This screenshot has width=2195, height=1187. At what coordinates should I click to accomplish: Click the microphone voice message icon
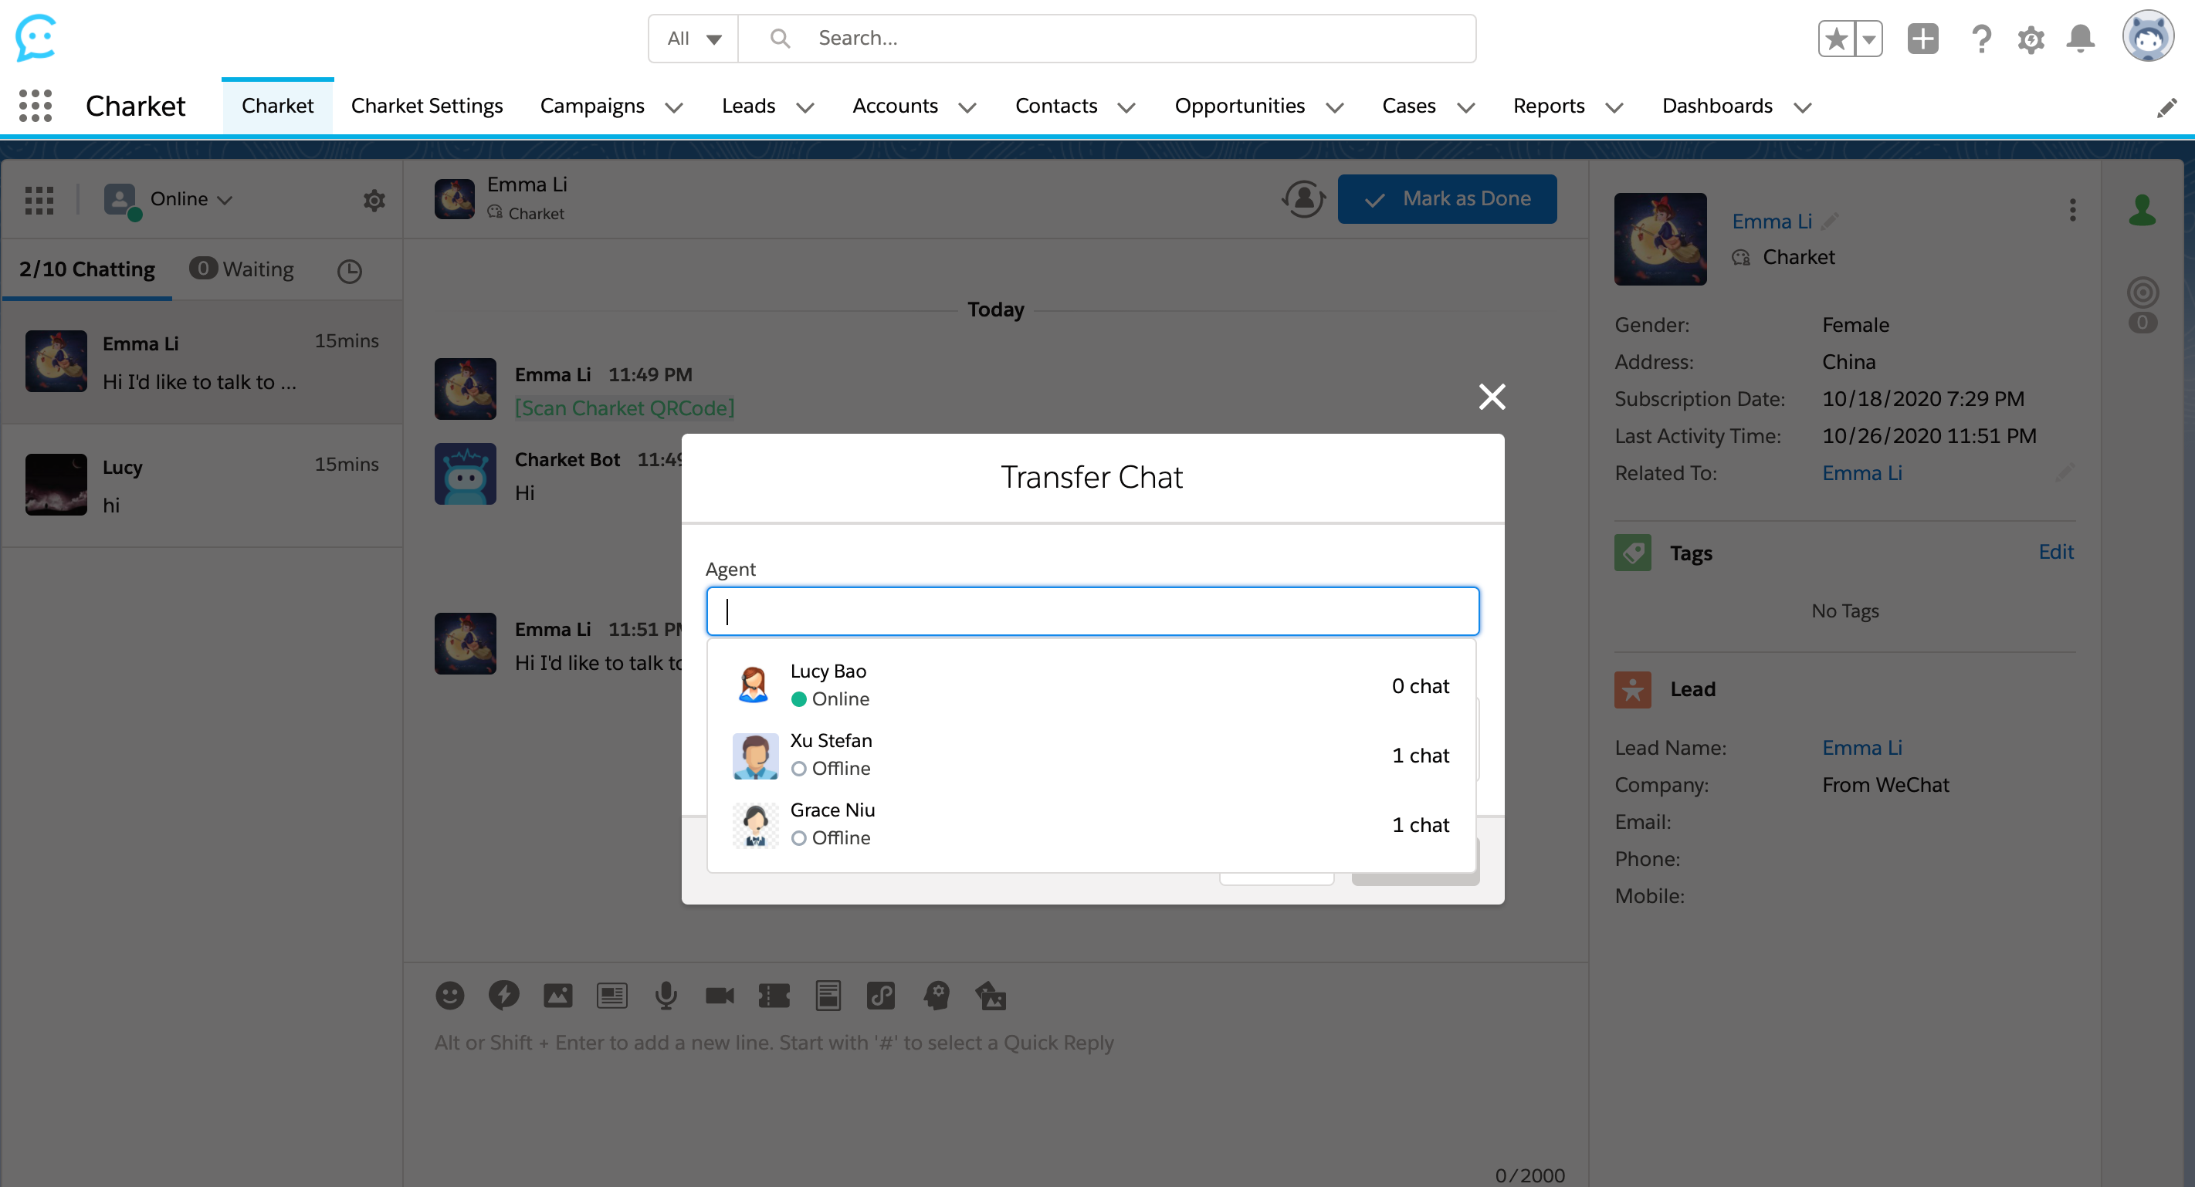[666, 995]
